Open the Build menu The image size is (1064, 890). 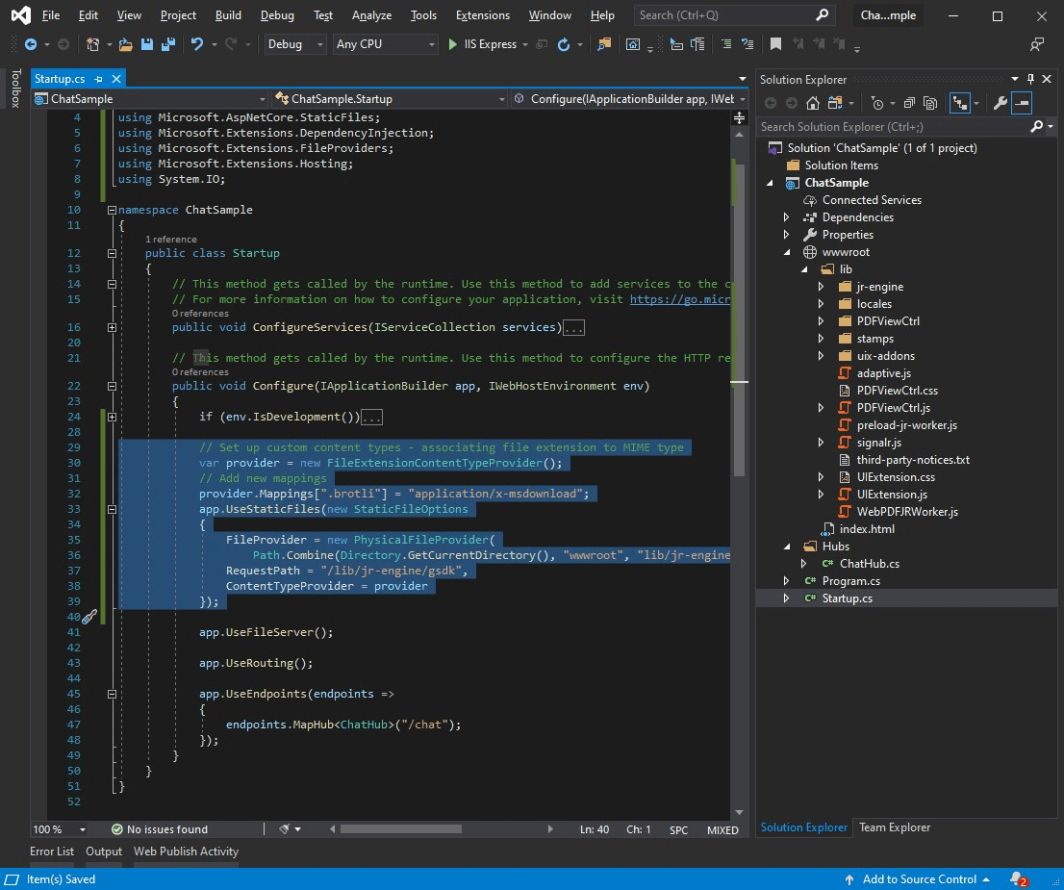[228, 15]
